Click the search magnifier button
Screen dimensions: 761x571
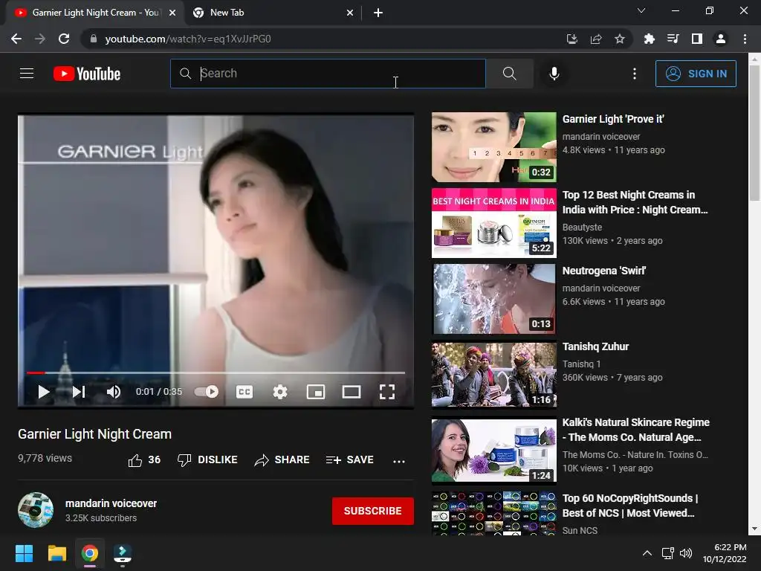[510, 74]
